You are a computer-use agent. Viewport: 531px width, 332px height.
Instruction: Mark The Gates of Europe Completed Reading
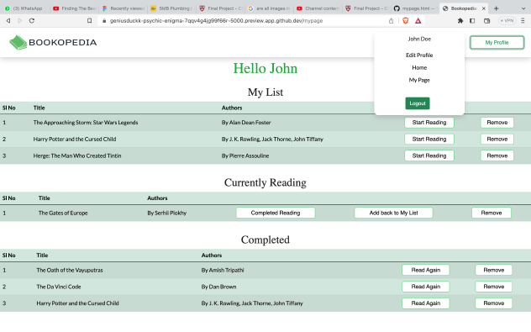[276, 213]
